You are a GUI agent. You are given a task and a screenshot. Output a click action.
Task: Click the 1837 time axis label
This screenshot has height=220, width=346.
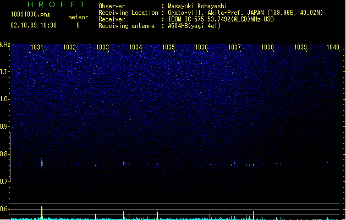pyautogui.click(x=234, y=47)
